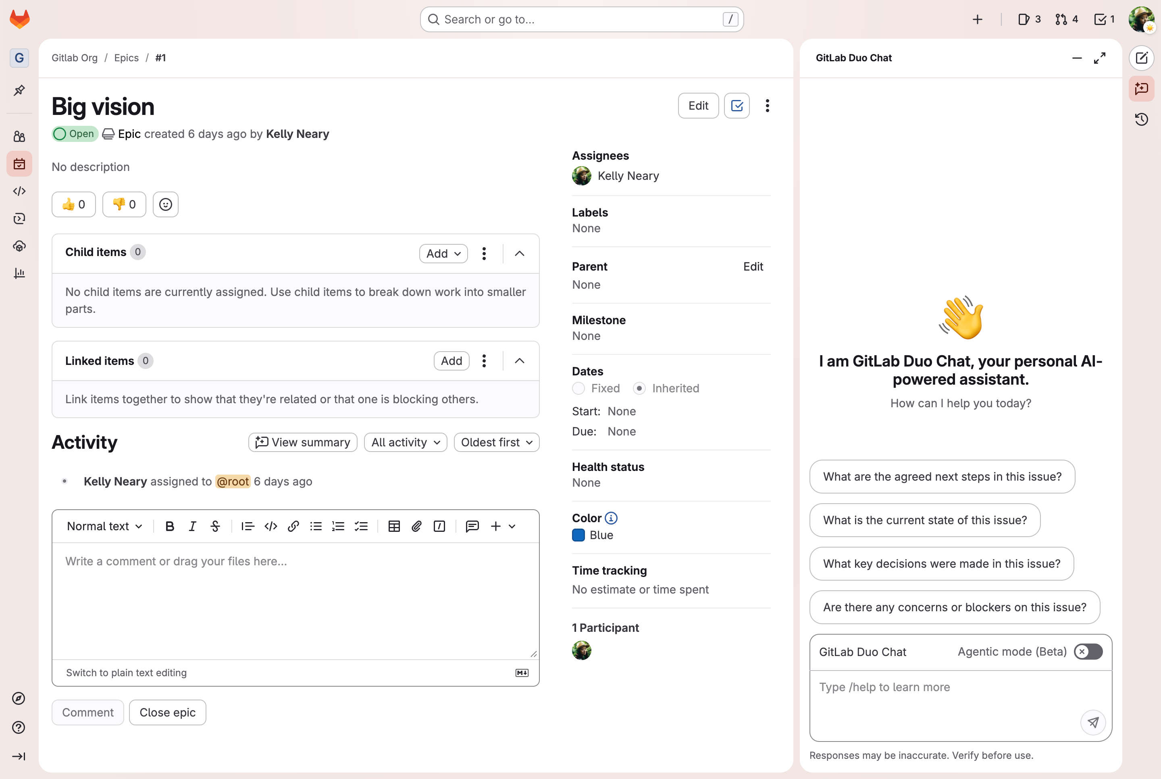Image resolution: width=1161 pixels, height=779 pixels.
Task: Open the Oldest first sort dropdown
Action: pyautogui.click(x=496, y=442)
